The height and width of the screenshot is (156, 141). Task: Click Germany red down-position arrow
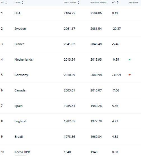[x=130, y=75]
